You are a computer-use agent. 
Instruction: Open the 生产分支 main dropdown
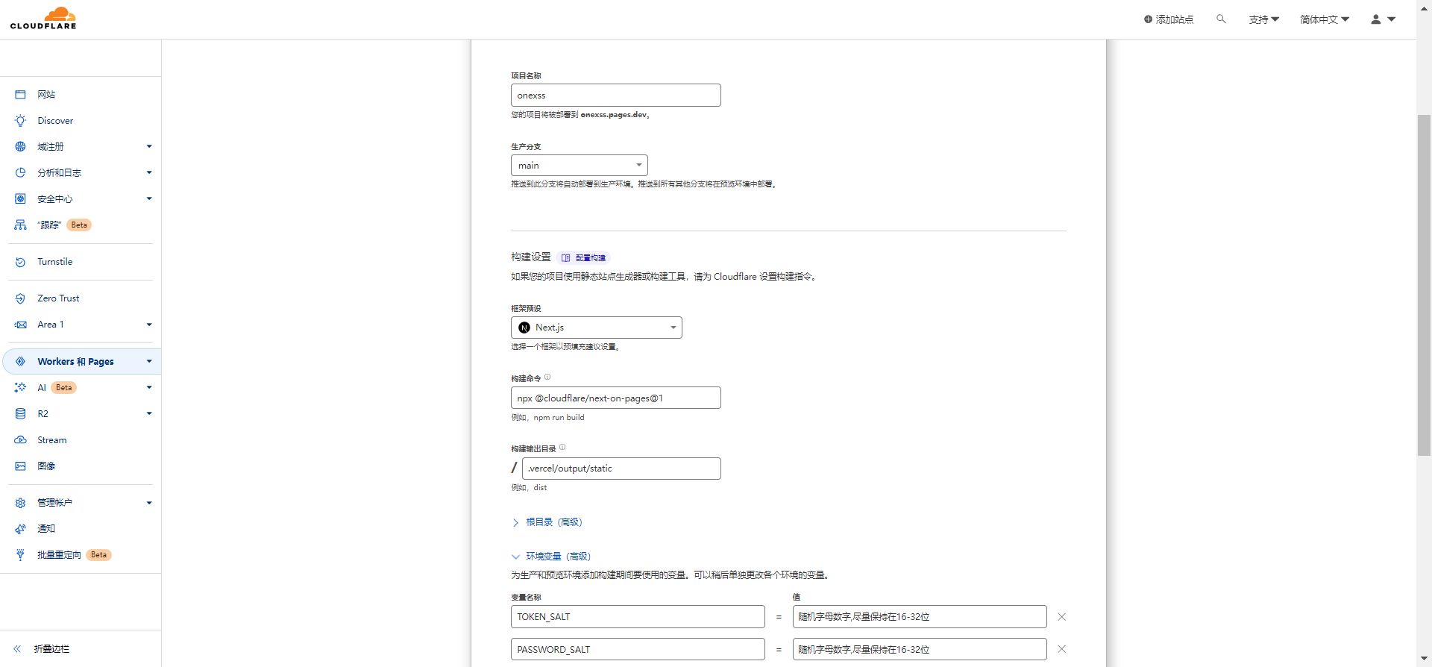click(580, 166)
